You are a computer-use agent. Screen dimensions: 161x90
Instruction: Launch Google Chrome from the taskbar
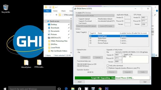point(100,89)
